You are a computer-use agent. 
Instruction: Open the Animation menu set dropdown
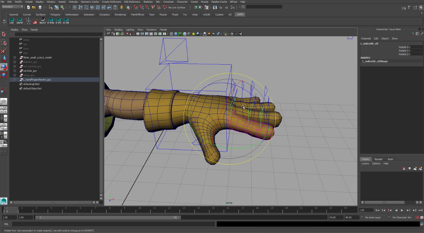[x=12, y=7]
